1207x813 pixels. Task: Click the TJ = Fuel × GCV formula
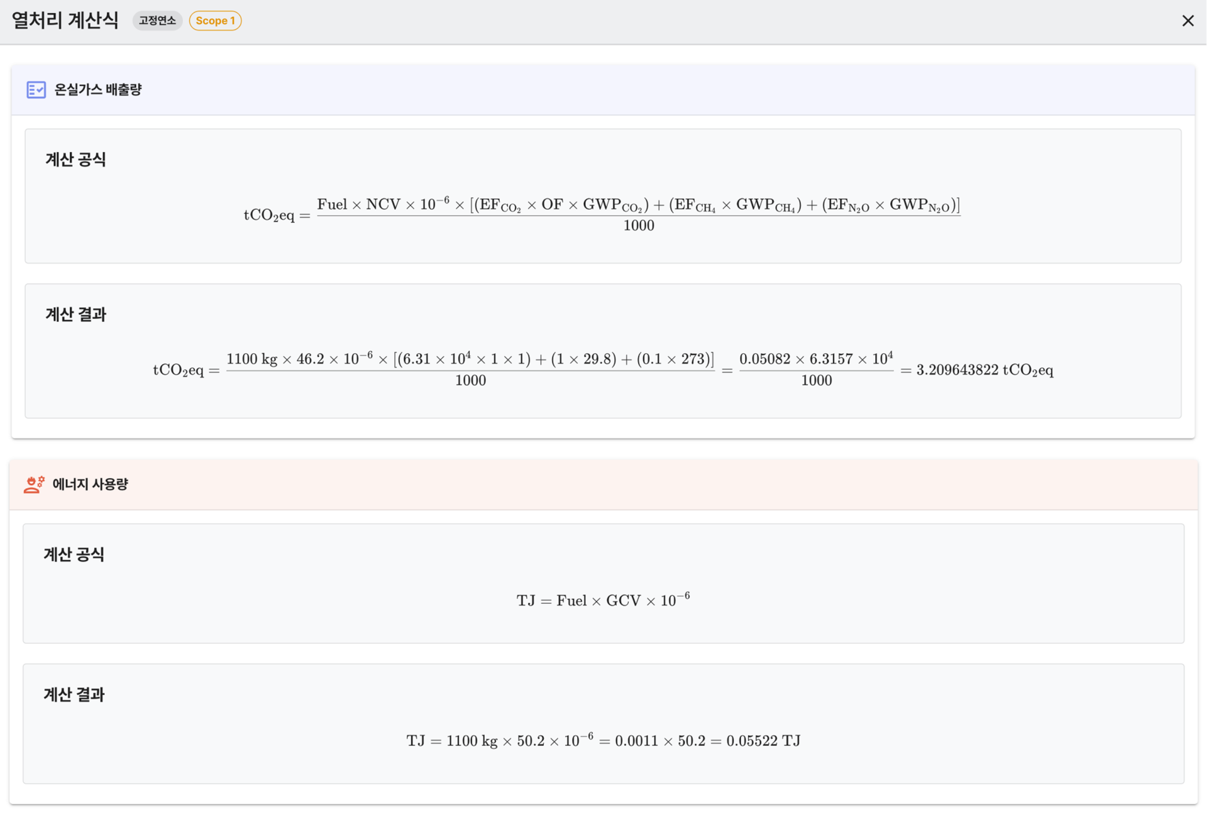(603, 600)
